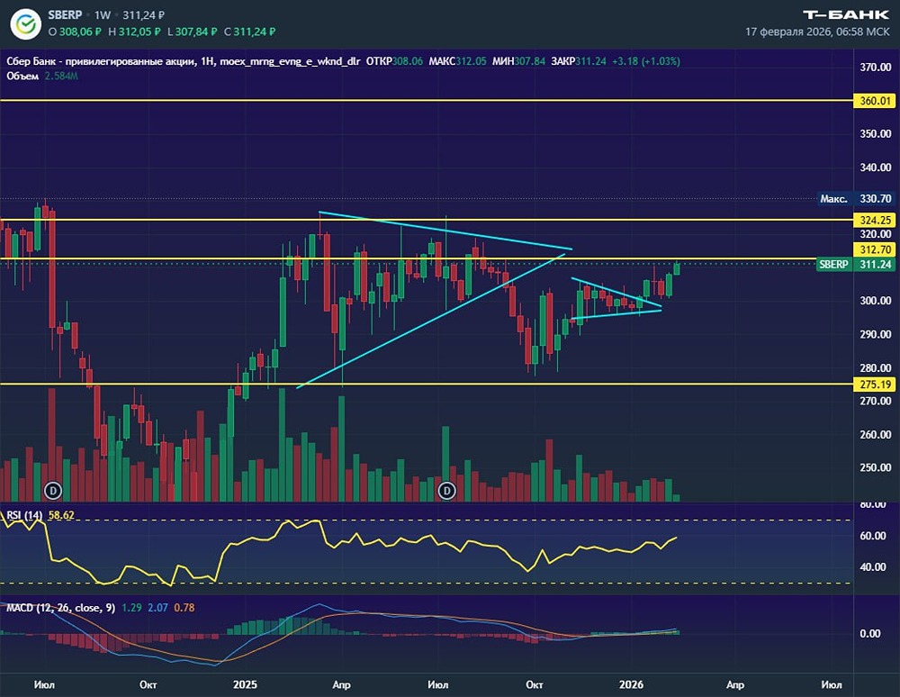Click the RSI (14) indicator label
Screen dimensions: 900x697
coord(24,515)
